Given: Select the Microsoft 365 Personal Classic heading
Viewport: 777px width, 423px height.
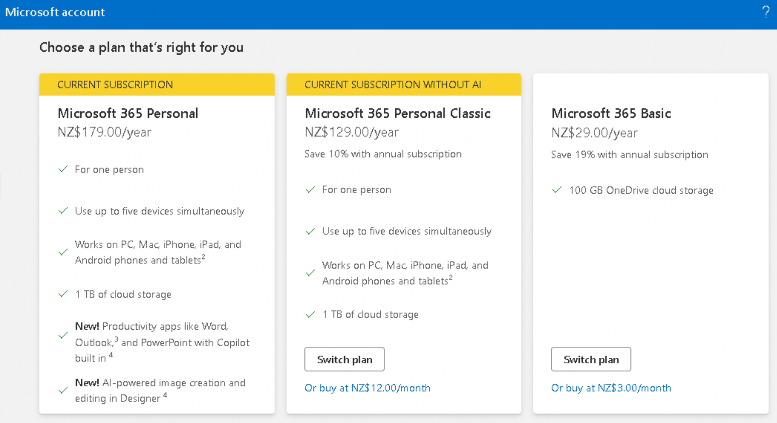Looking at the screenshot, I should (398, 113).
